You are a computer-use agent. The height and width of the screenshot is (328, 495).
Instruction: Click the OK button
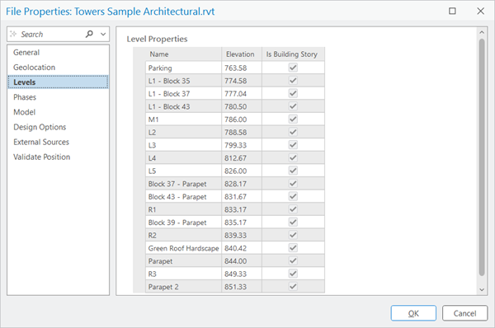click(413, 313)
